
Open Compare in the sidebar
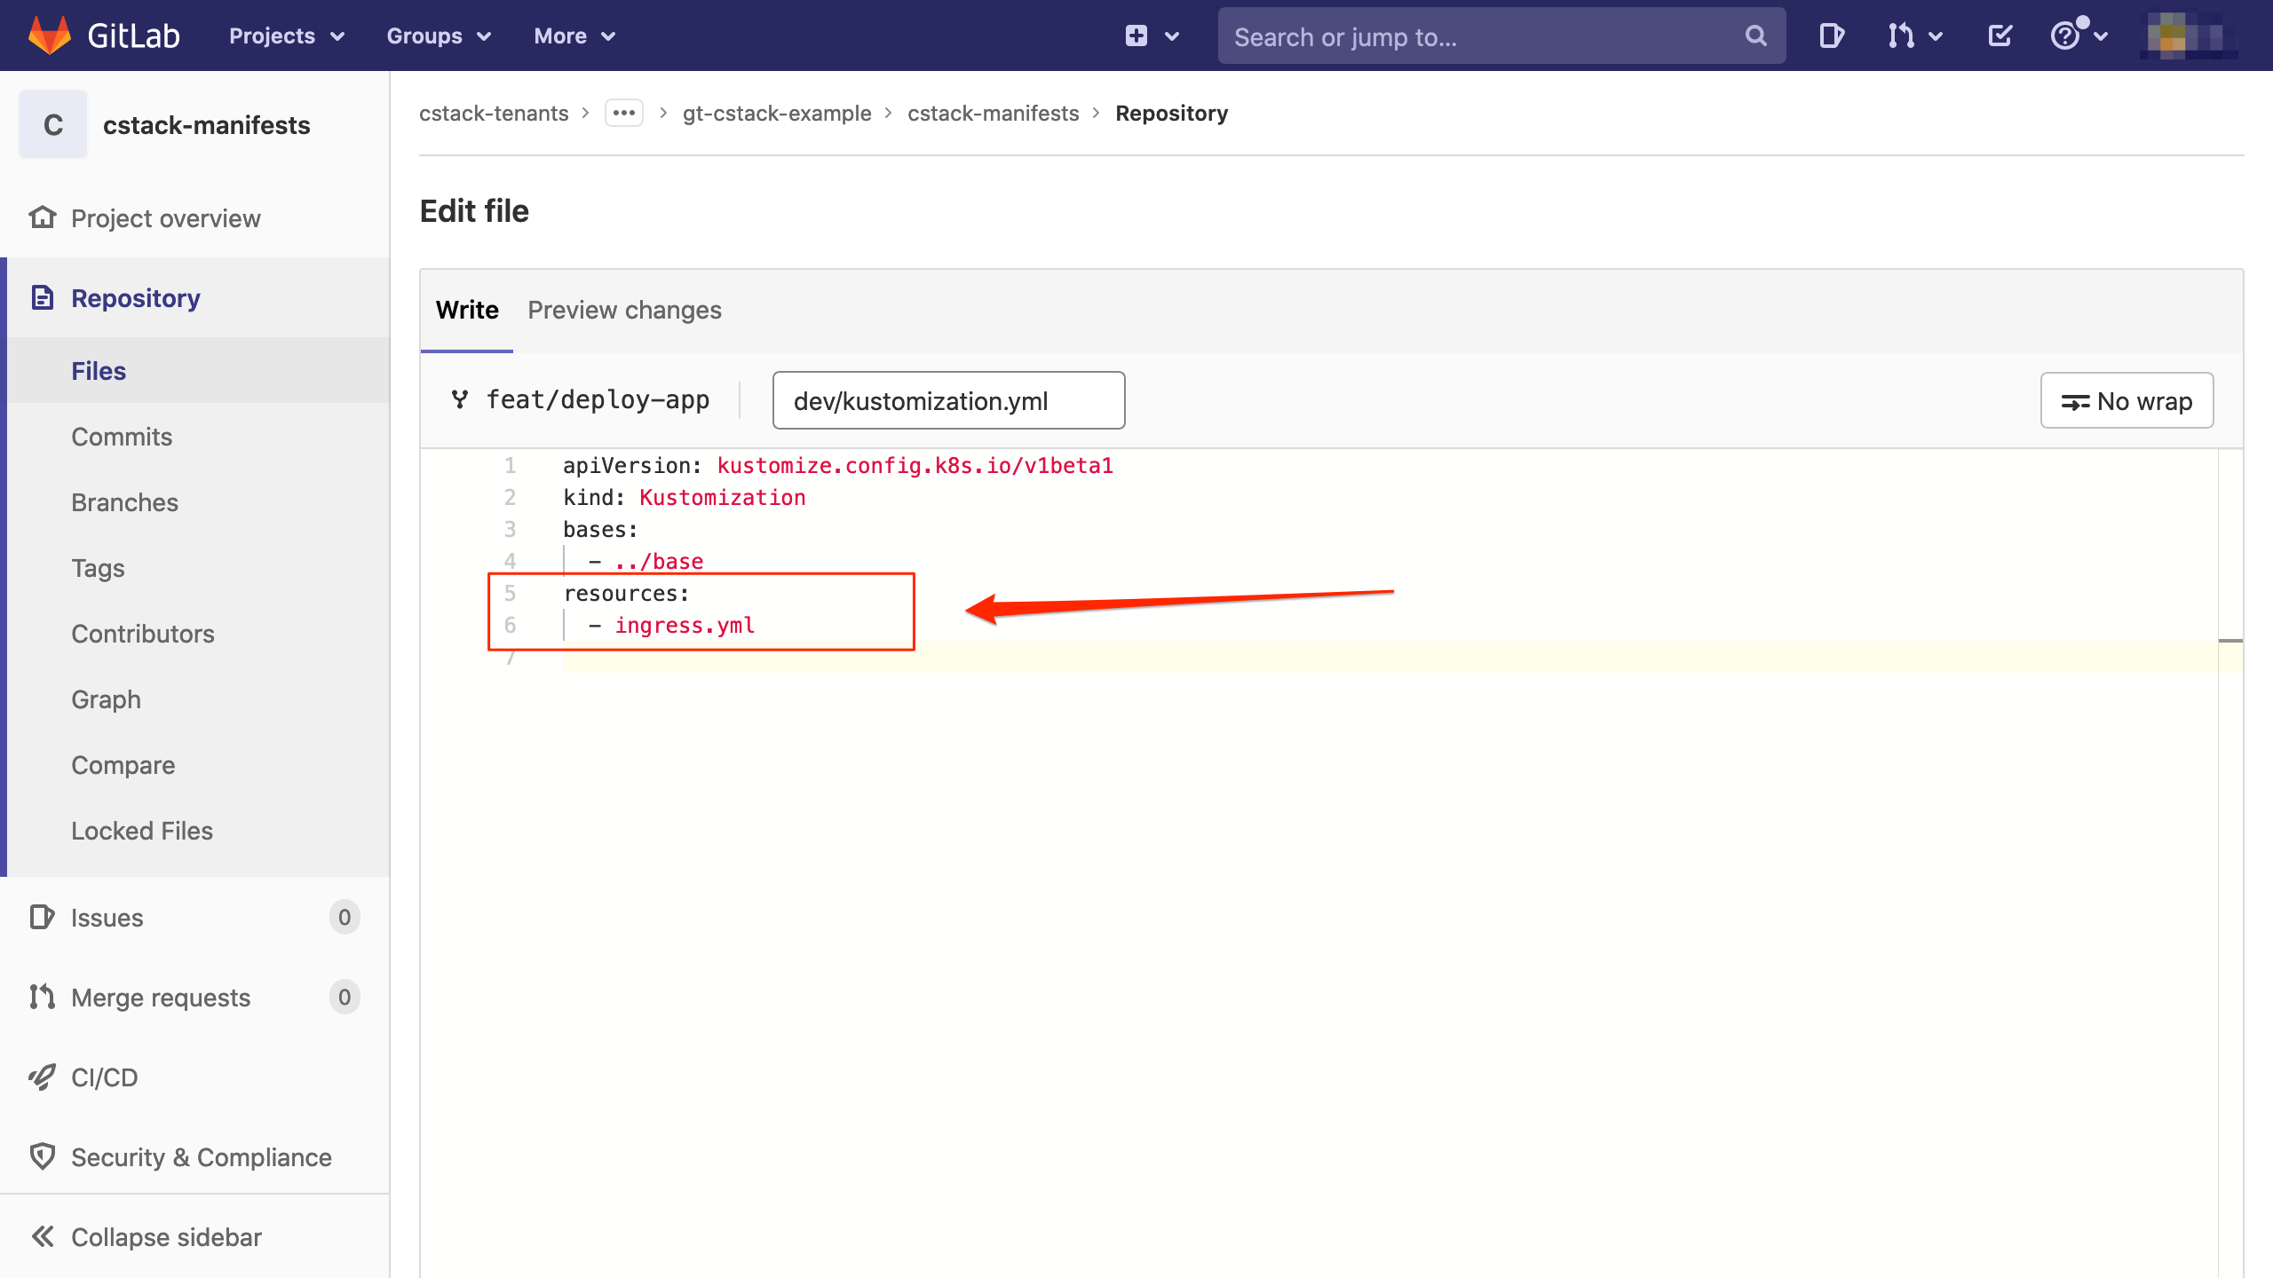tap(123, 765)
